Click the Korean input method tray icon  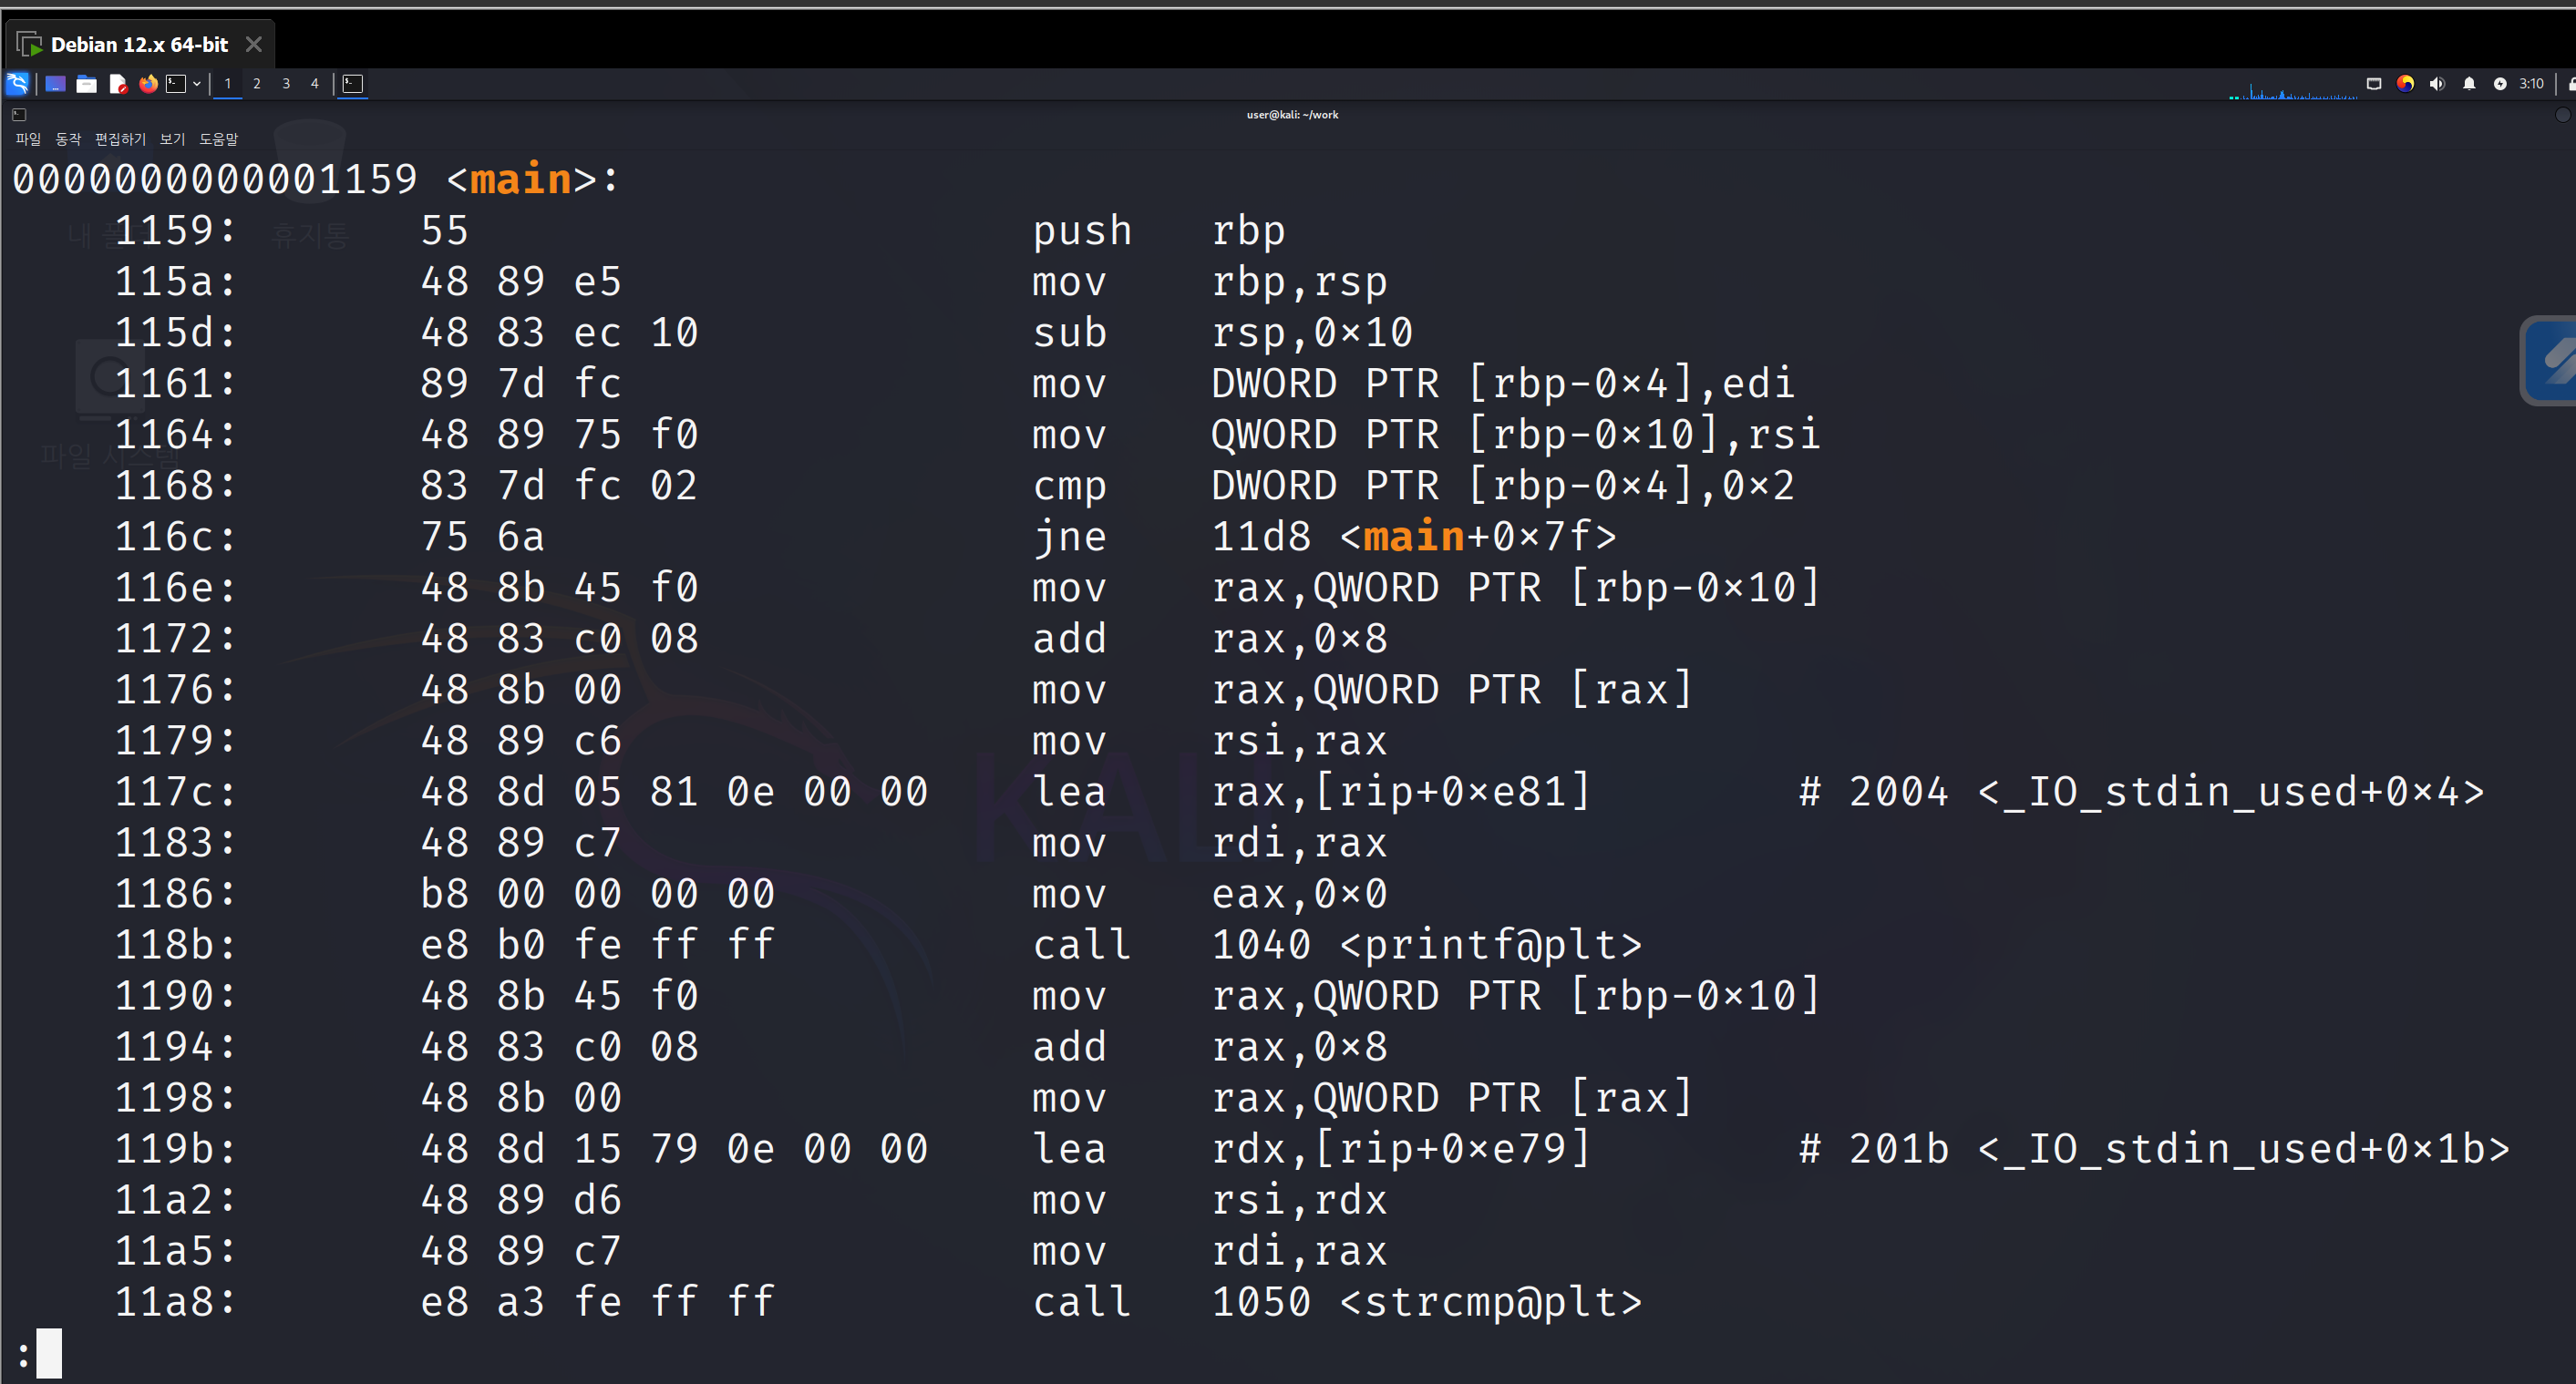tap(2405, 84)
